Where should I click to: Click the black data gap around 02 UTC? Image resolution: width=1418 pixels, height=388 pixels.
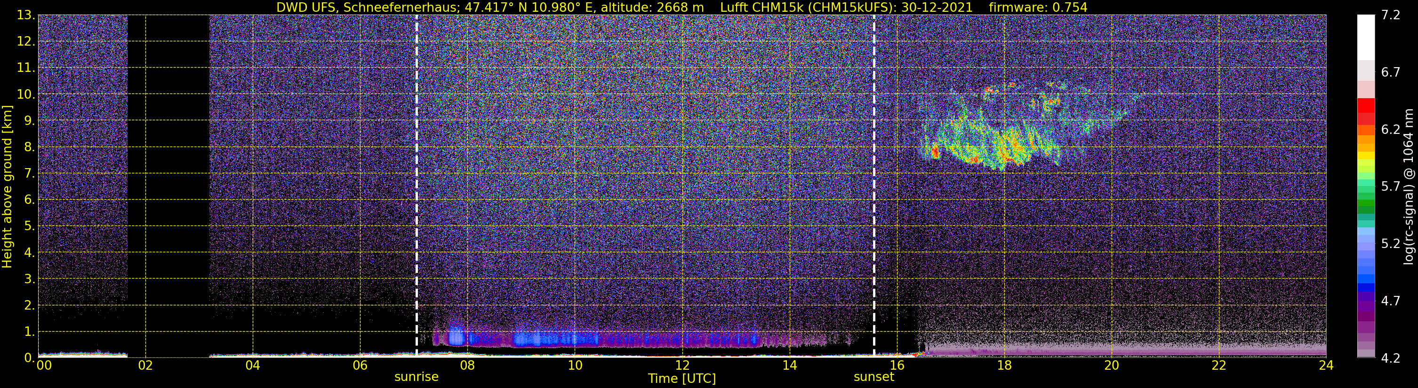(x=168, y=186)
